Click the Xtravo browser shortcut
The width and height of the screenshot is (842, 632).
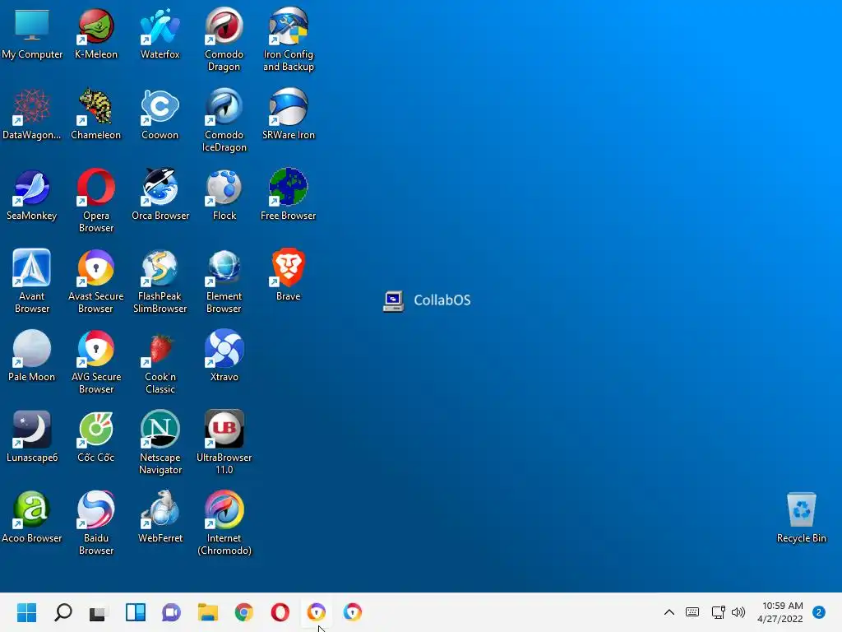[224, 355]
